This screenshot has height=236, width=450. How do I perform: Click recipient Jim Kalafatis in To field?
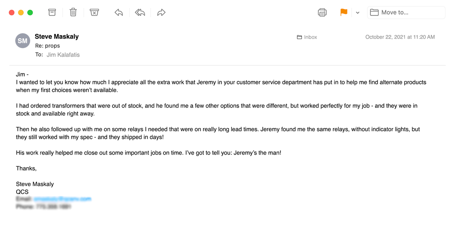63,55
